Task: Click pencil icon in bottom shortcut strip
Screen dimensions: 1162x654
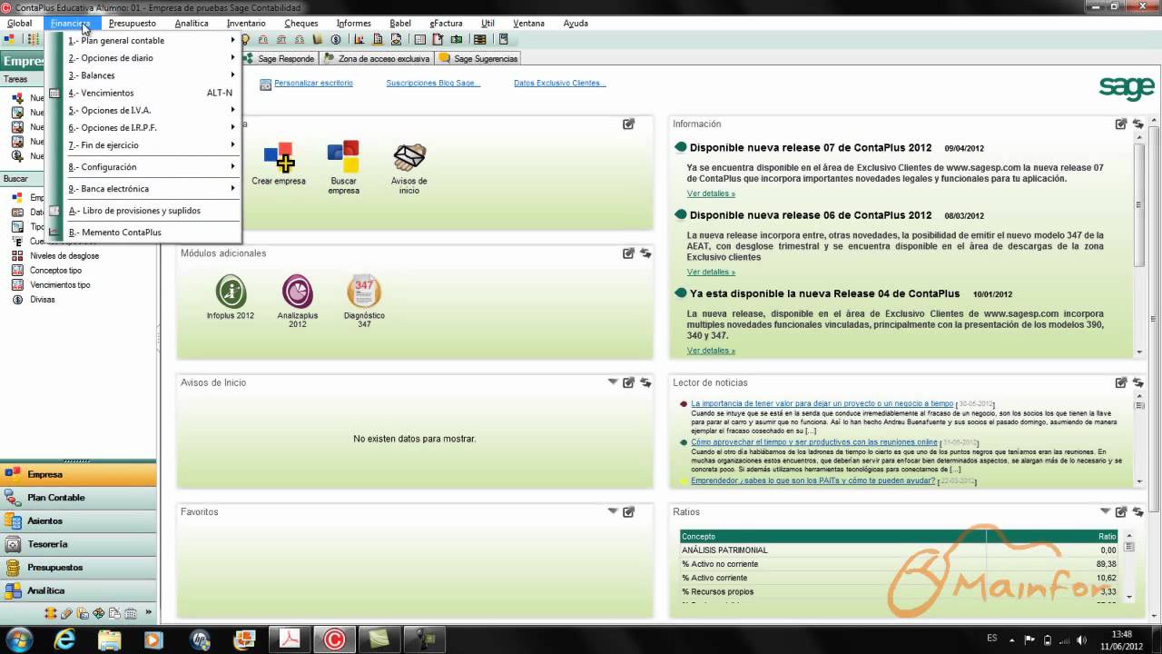Action: click(x=66, y=613)
